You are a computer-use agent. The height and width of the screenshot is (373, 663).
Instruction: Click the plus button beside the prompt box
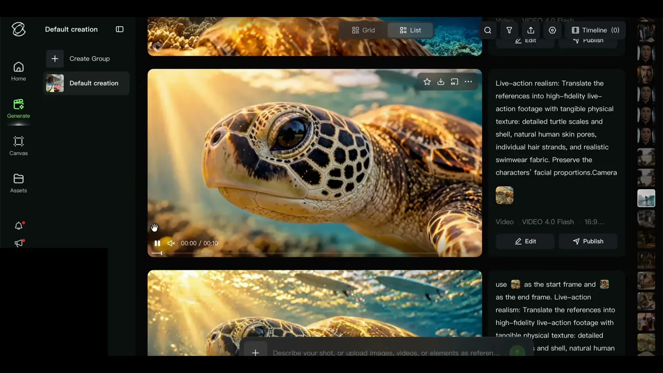pyautogui.click(x=256, y=353)
